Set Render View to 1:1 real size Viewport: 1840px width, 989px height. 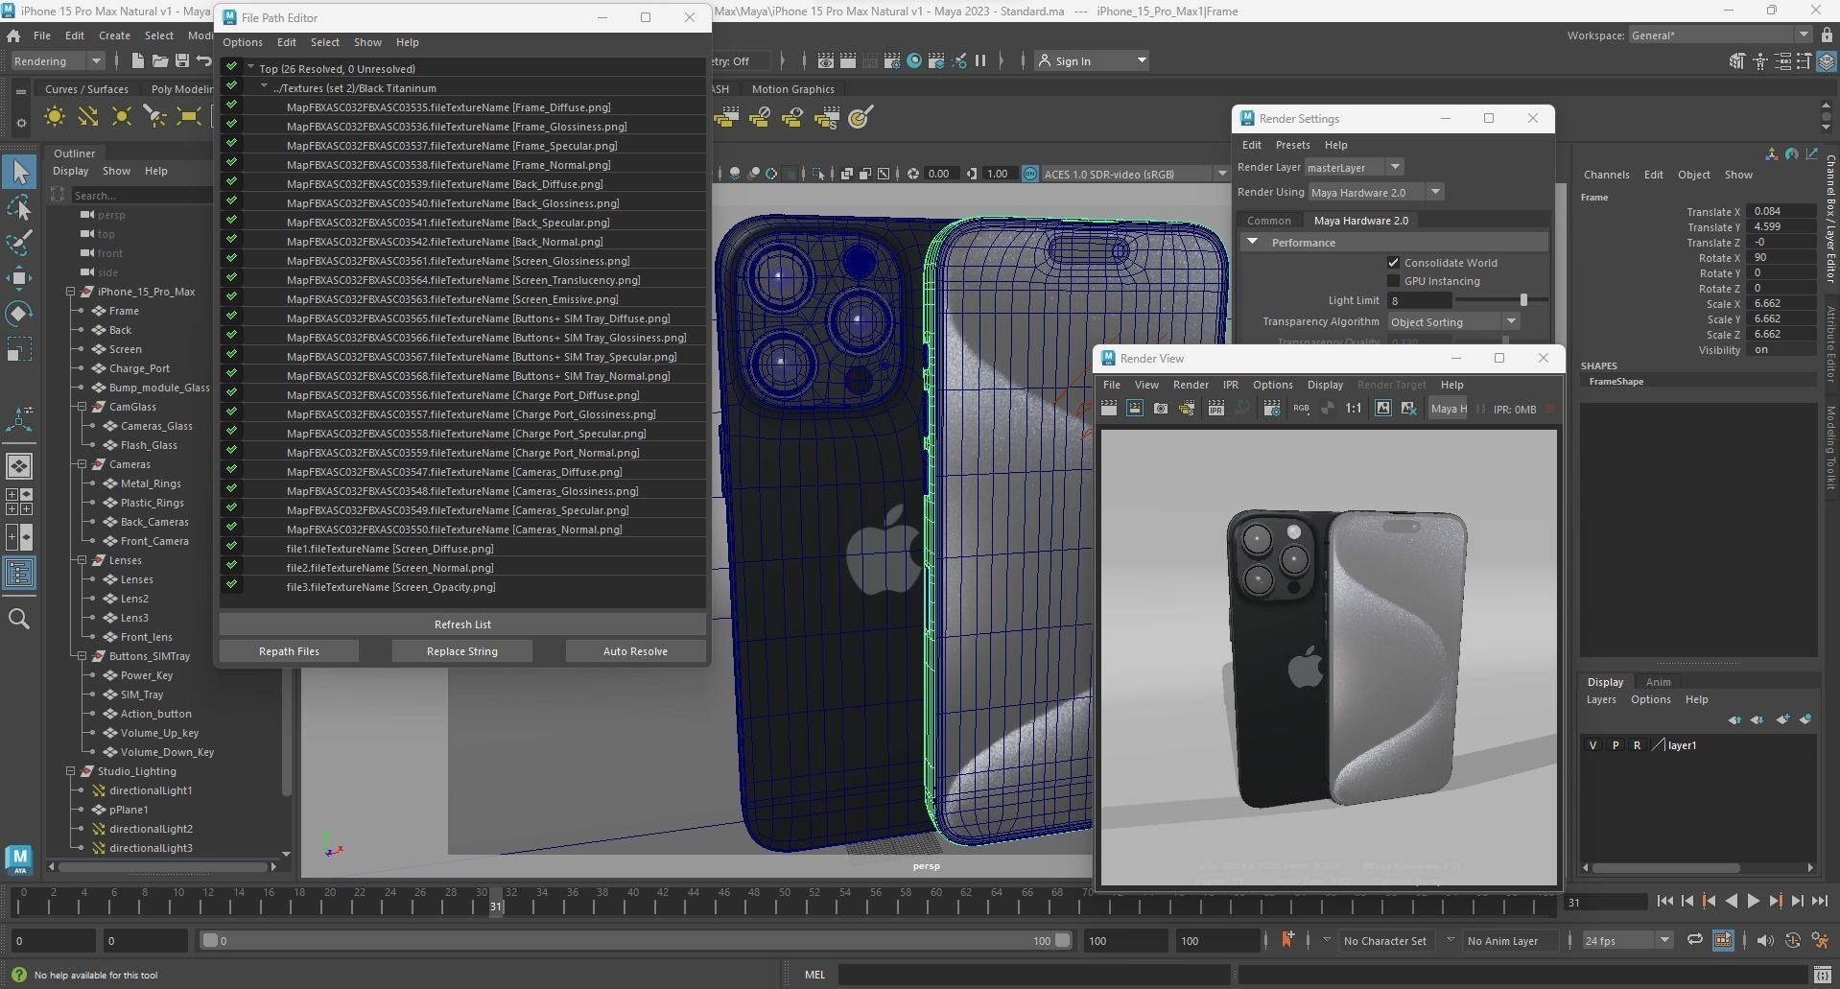(x=1354, y=409)
